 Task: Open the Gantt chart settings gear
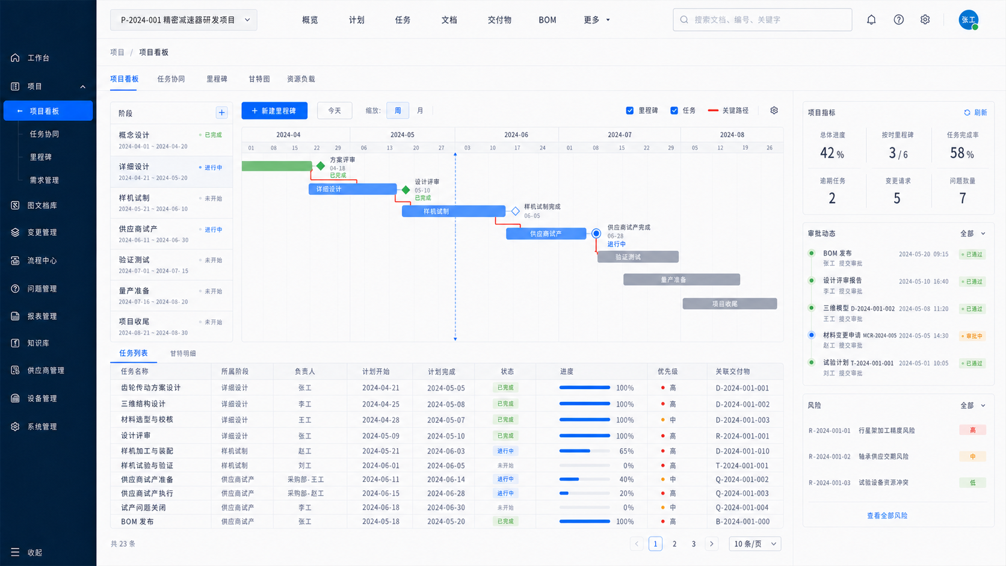(x=774, y=111)
